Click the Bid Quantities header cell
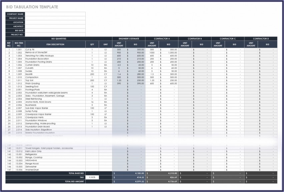 point(59,39)
